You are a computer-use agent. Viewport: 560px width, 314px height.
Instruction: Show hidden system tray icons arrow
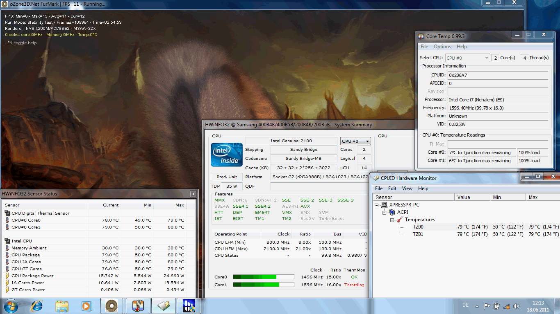click(477, 306)
